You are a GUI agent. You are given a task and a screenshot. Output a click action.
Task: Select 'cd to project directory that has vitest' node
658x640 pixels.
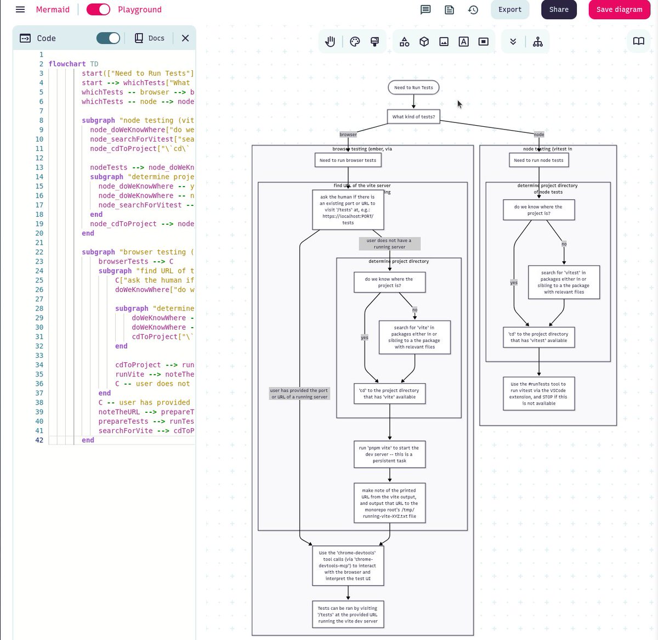click(x=539, y=337)
